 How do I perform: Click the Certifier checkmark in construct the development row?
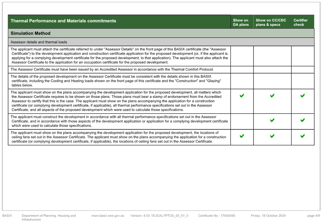[x=302, y=120]
